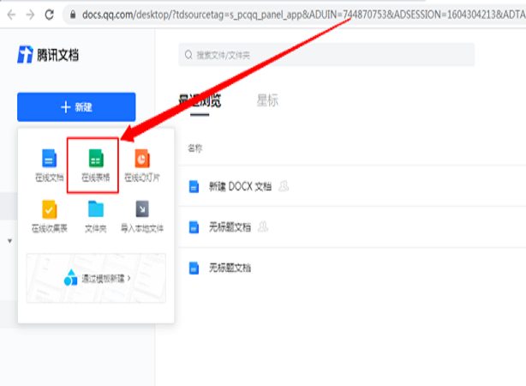This screenshot has width=526, height=386.
Task: Expand the sidebar triangle arrow
Action: tap(9, 241)
